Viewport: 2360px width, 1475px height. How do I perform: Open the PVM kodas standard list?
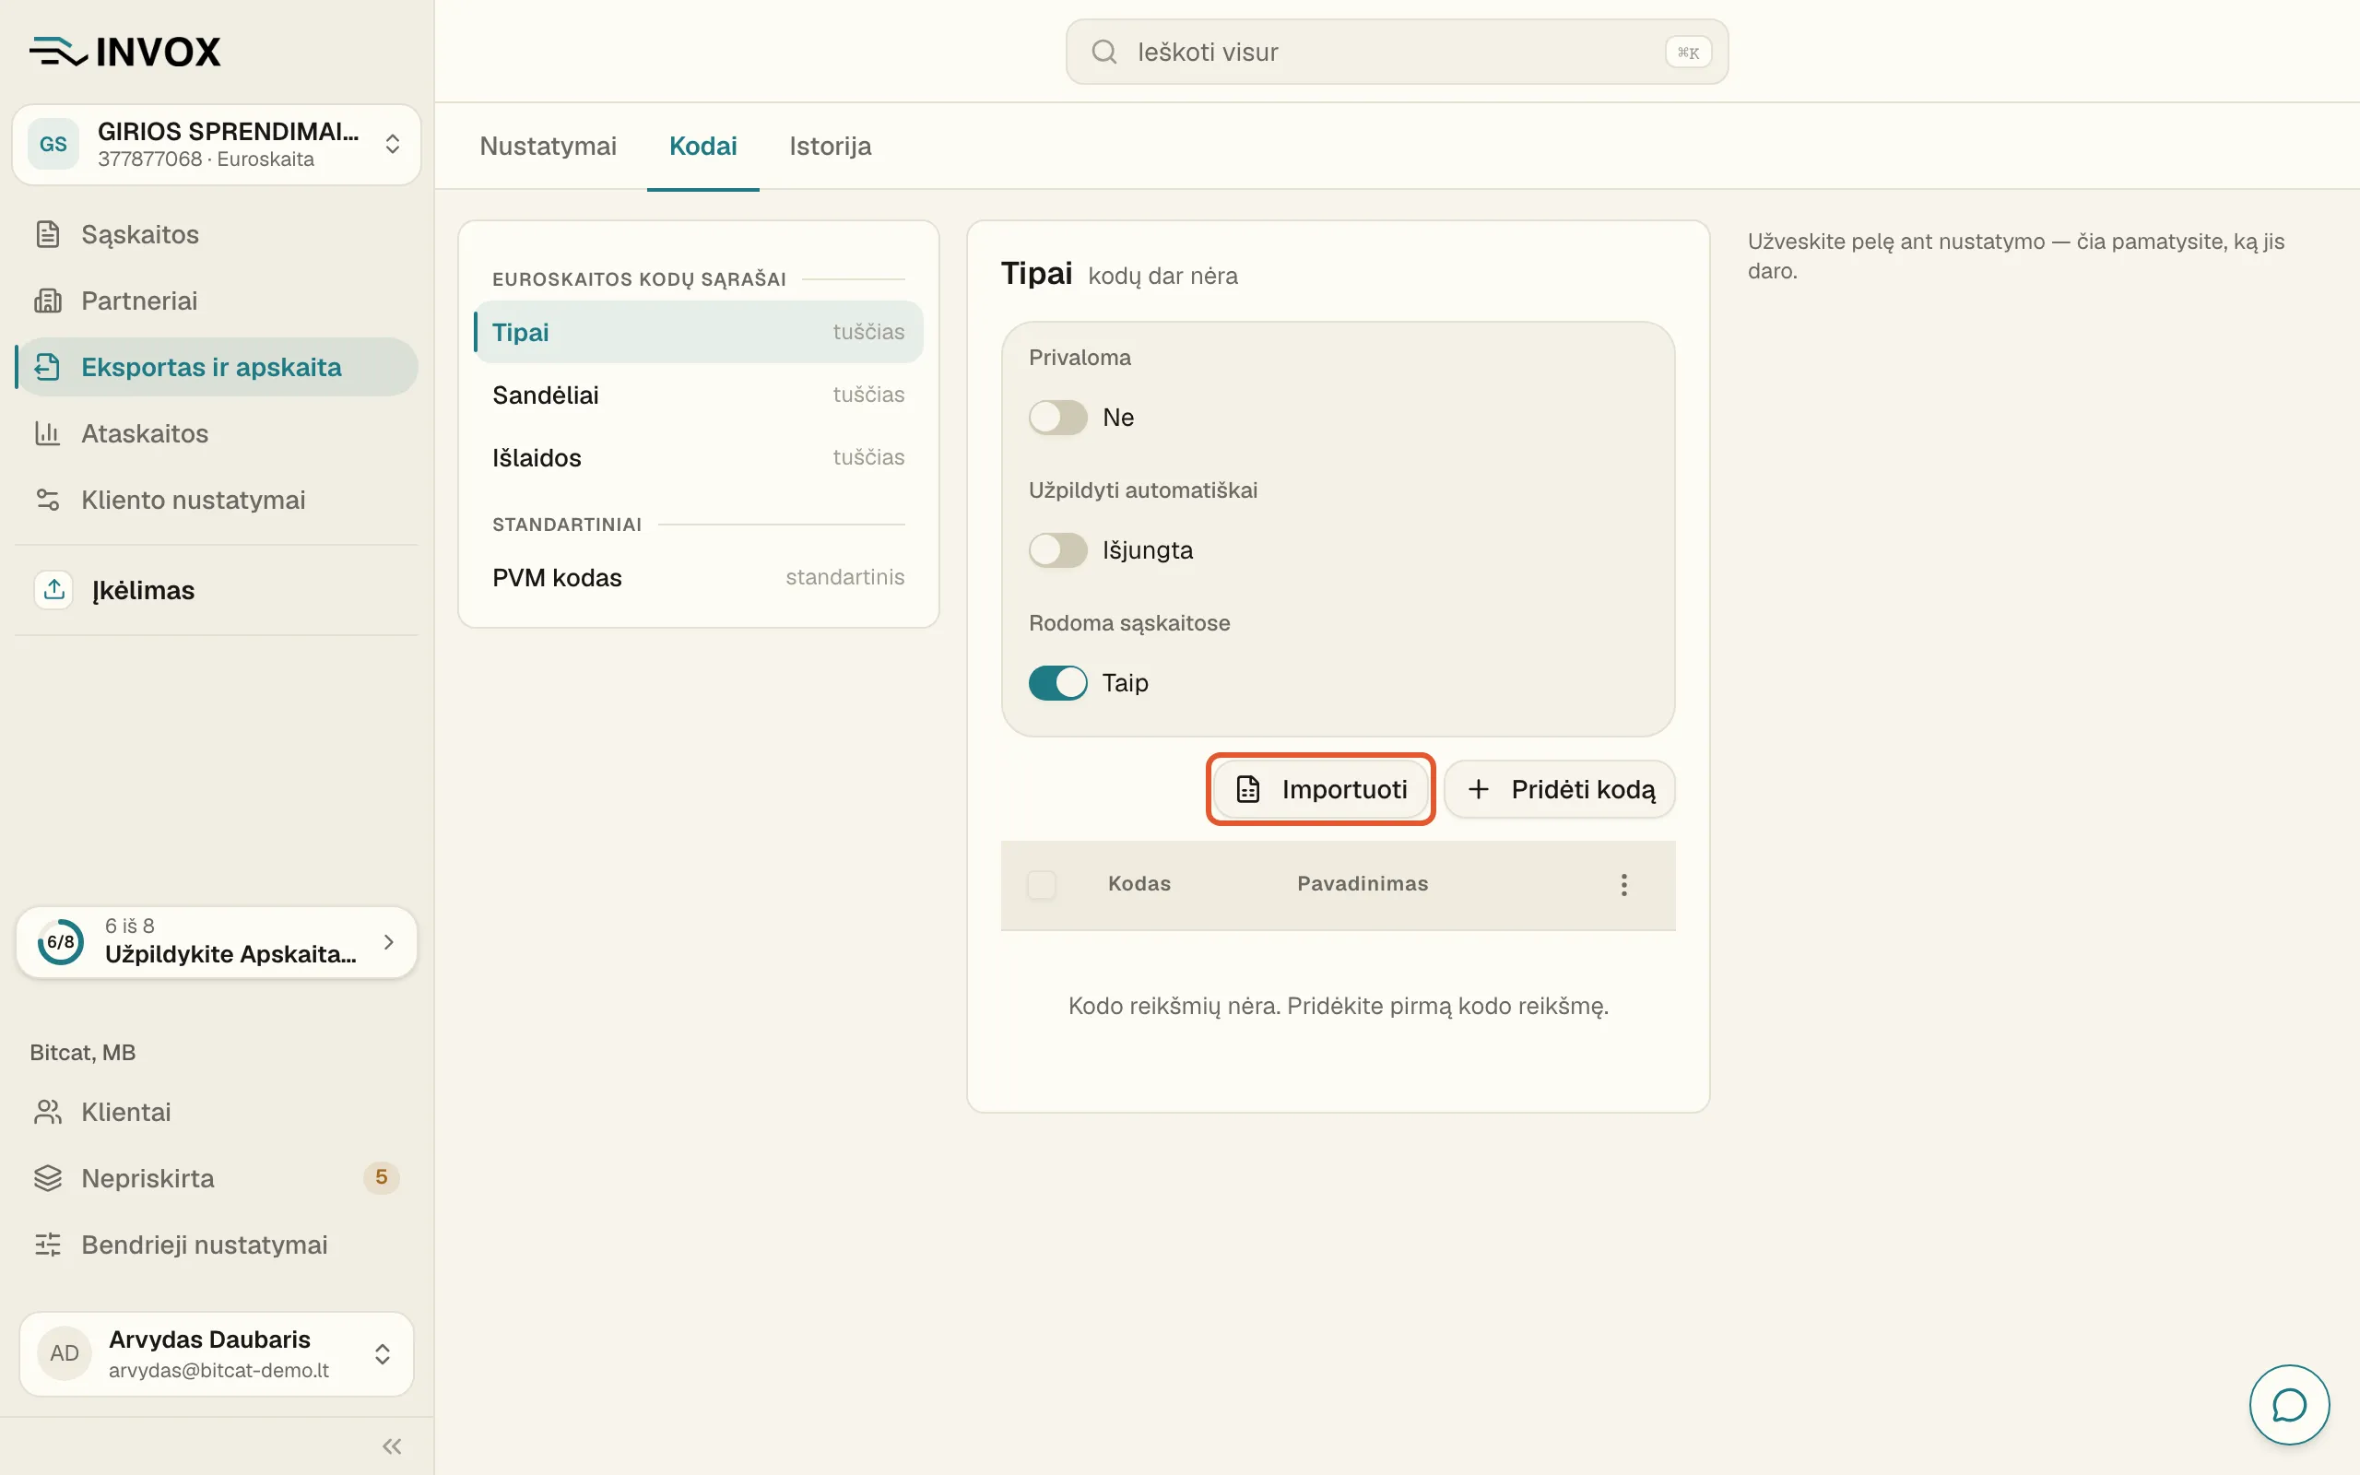tap(698, 577)
